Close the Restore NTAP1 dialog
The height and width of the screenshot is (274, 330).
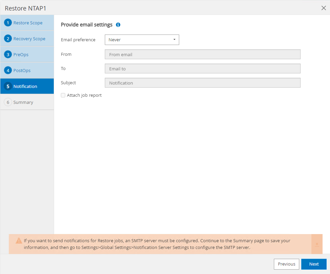pos(324,8)
